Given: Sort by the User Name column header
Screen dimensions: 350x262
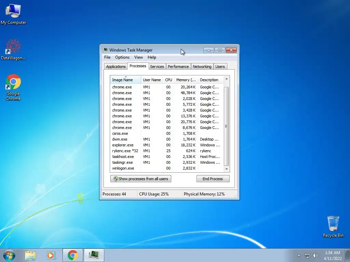Looking at the screenshot, I should 152,80.
